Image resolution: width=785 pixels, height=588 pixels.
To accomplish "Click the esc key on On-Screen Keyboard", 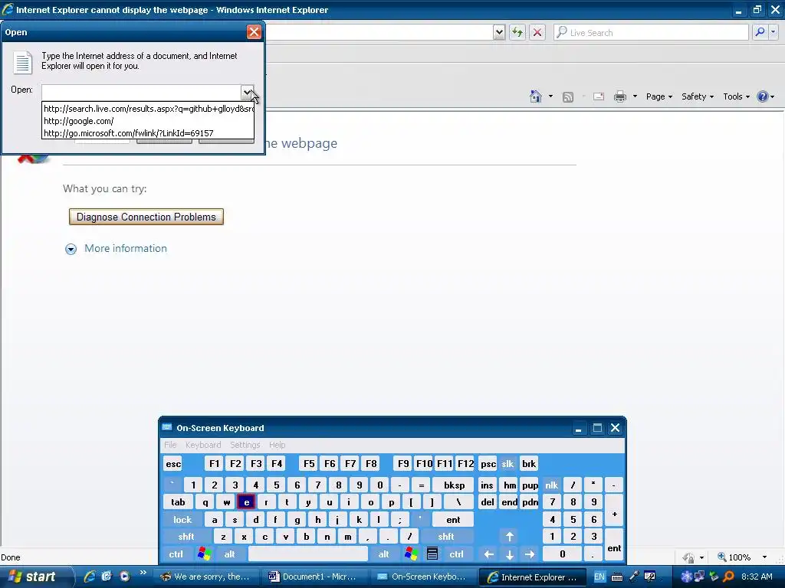I will pos(173,463).
